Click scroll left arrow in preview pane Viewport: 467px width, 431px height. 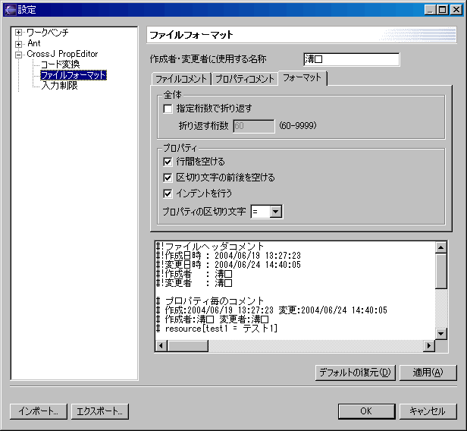coord(161,346)
